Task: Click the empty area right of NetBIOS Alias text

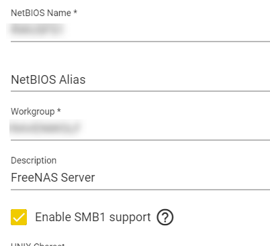Action: (178, 80)
